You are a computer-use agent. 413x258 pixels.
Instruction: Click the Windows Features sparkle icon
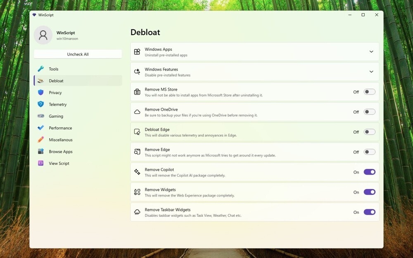[137, 71]
